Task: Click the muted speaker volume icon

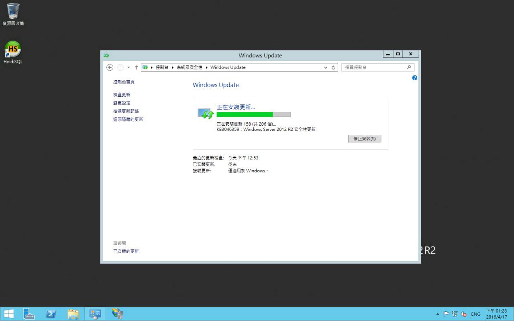Action: click(464, 314)
